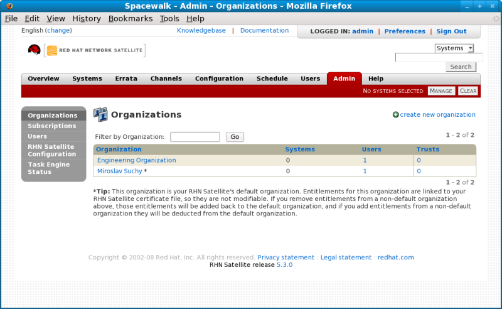The height and width of the screenshot is (309, 502).
Task: Switch to the Channels tab
Action: pos(166,79)
